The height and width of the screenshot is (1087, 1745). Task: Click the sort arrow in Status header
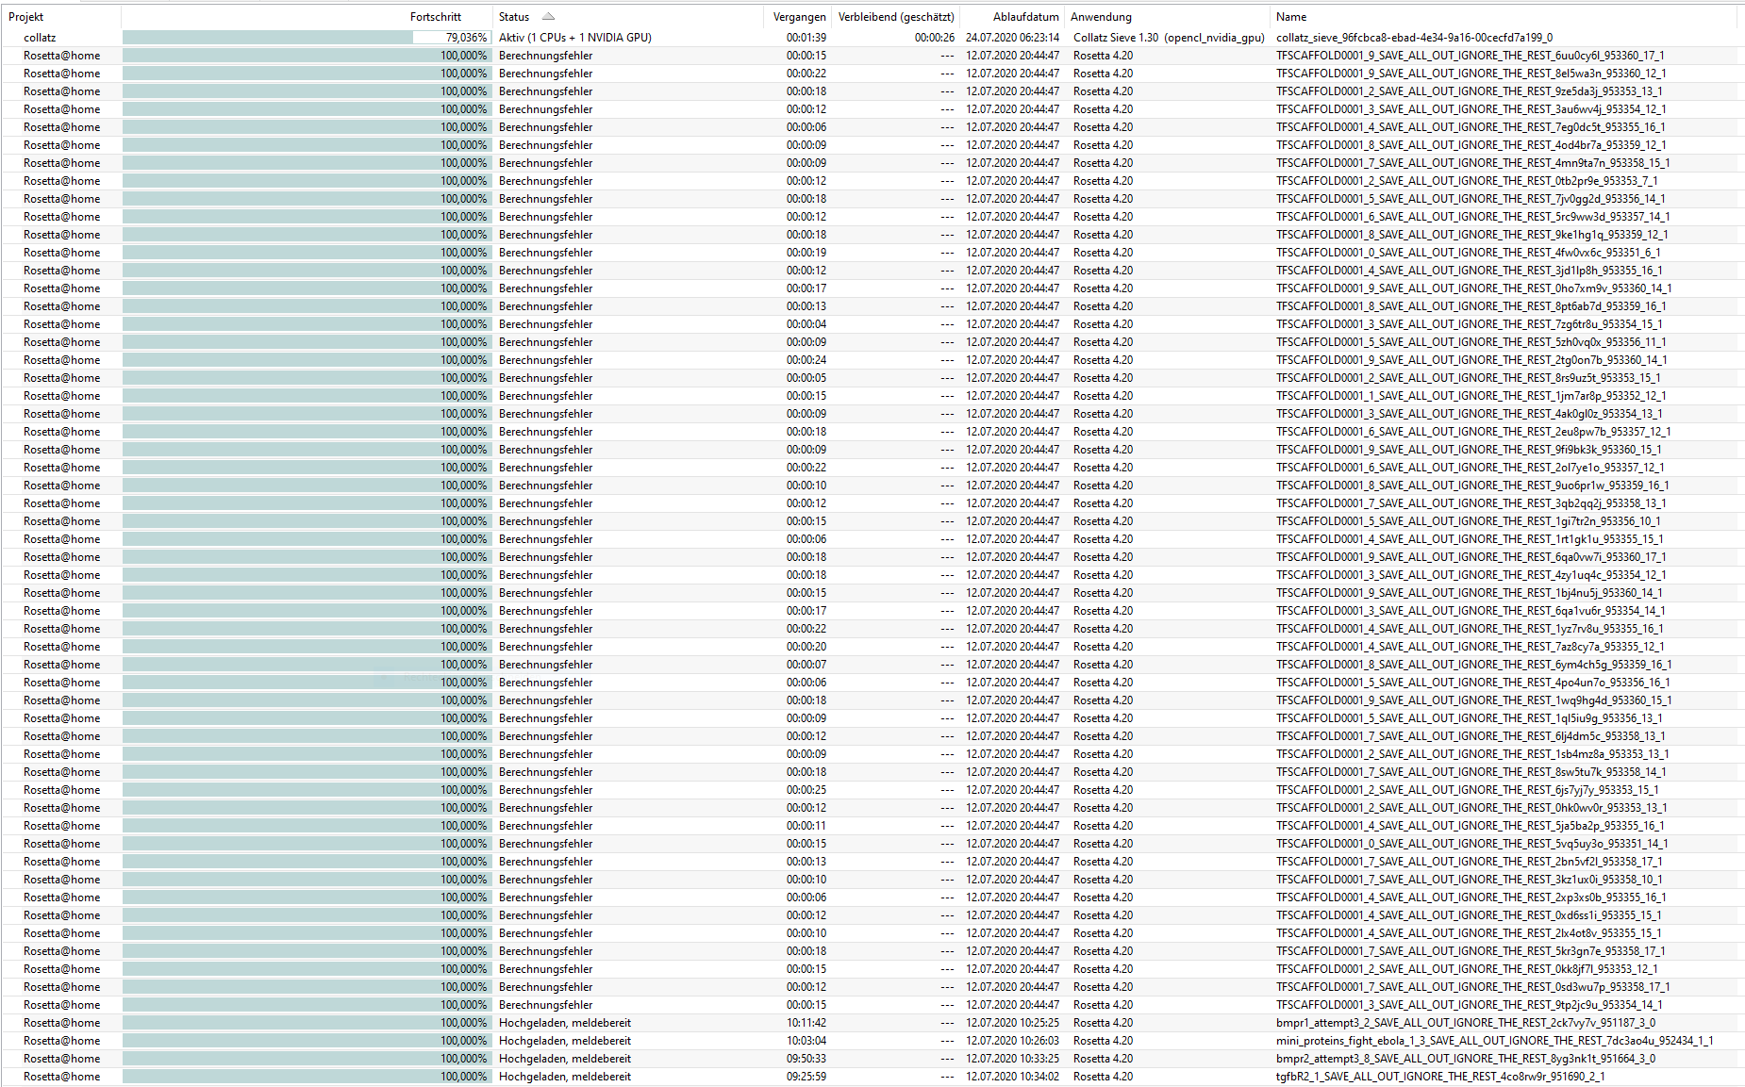[548, 16]
